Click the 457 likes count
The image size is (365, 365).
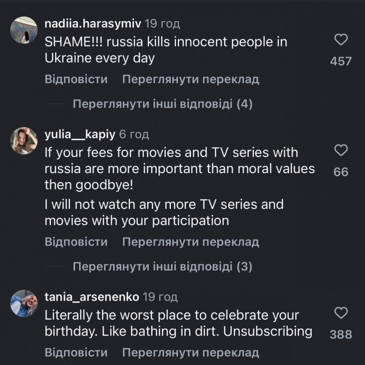click(341, 61)
